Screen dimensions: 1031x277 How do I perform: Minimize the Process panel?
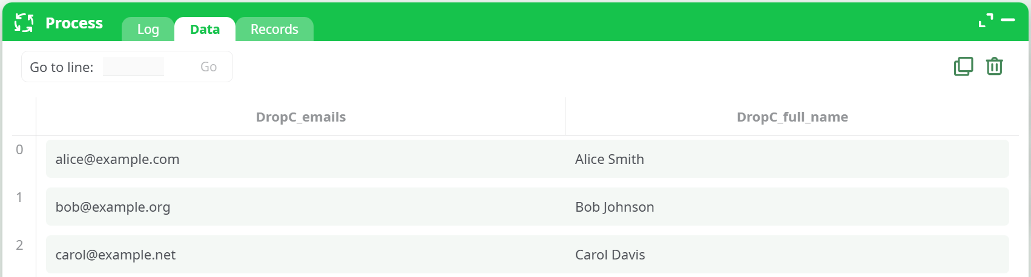coord(1008,21)
